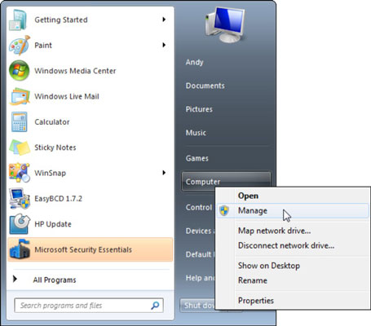The image size is (371, 326).
Task: Open the Documents link
Action: [x=205, y=86]
